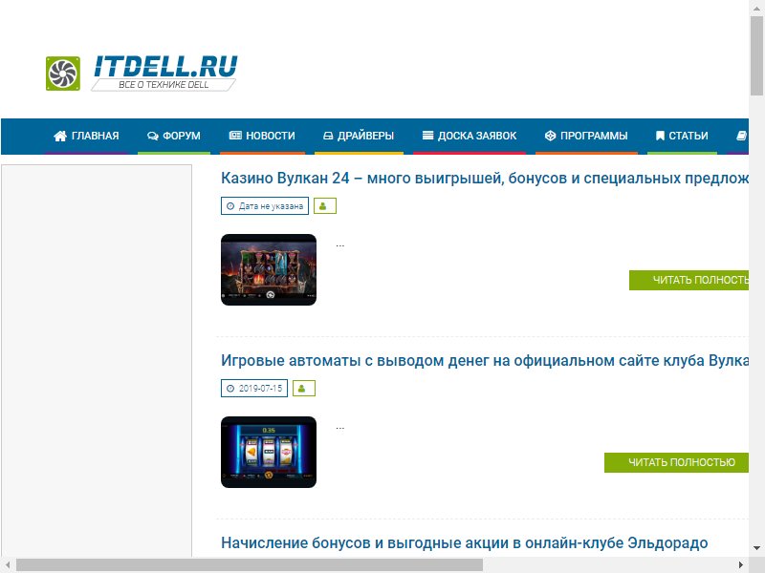The image size is (765, 573).
Task: Click the list icon beside Доска заявок
Action: pyautogui.click(x=427, y=136)
